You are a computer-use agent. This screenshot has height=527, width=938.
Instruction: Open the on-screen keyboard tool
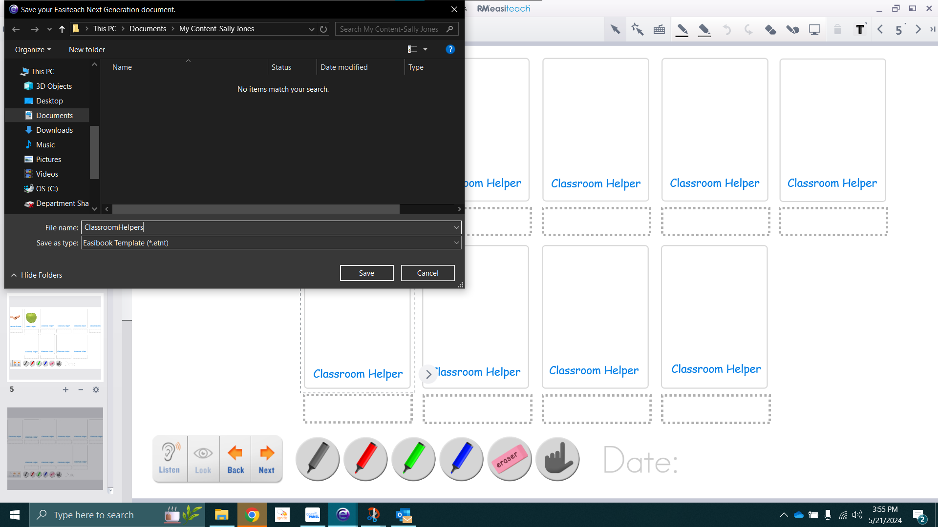659,29
